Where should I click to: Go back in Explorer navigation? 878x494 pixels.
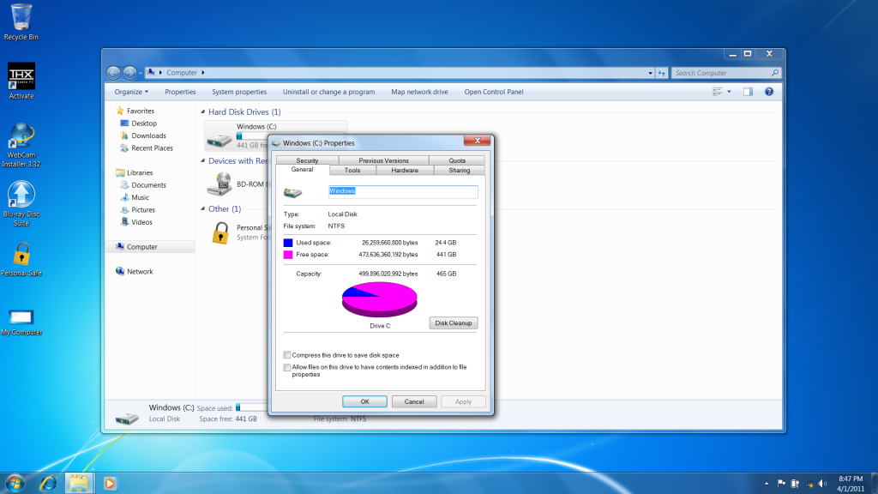coord(113,73)
